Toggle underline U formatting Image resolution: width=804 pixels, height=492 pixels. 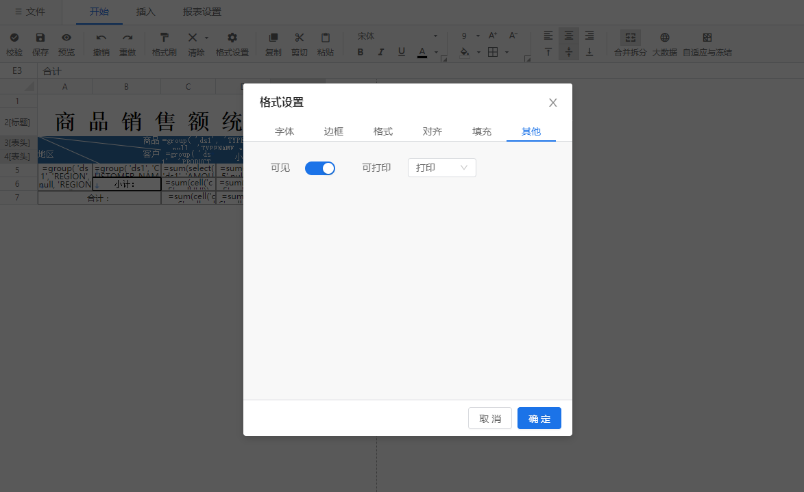click(402, 52)
